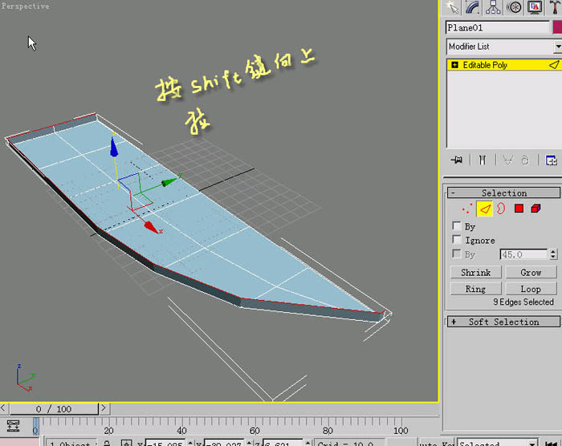Click frame 100 on the track bar
The height and width of the screenshot is (446, 562).
point(401,430)
